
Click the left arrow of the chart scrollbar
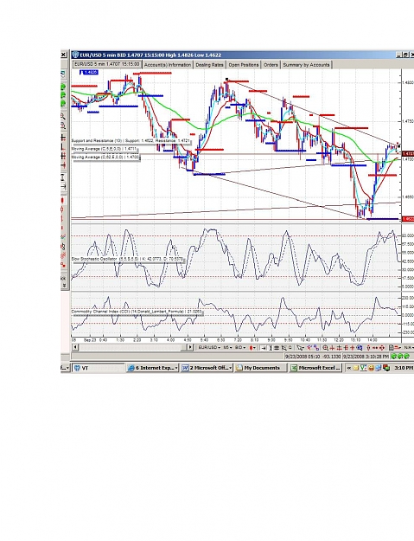[75, 347]
